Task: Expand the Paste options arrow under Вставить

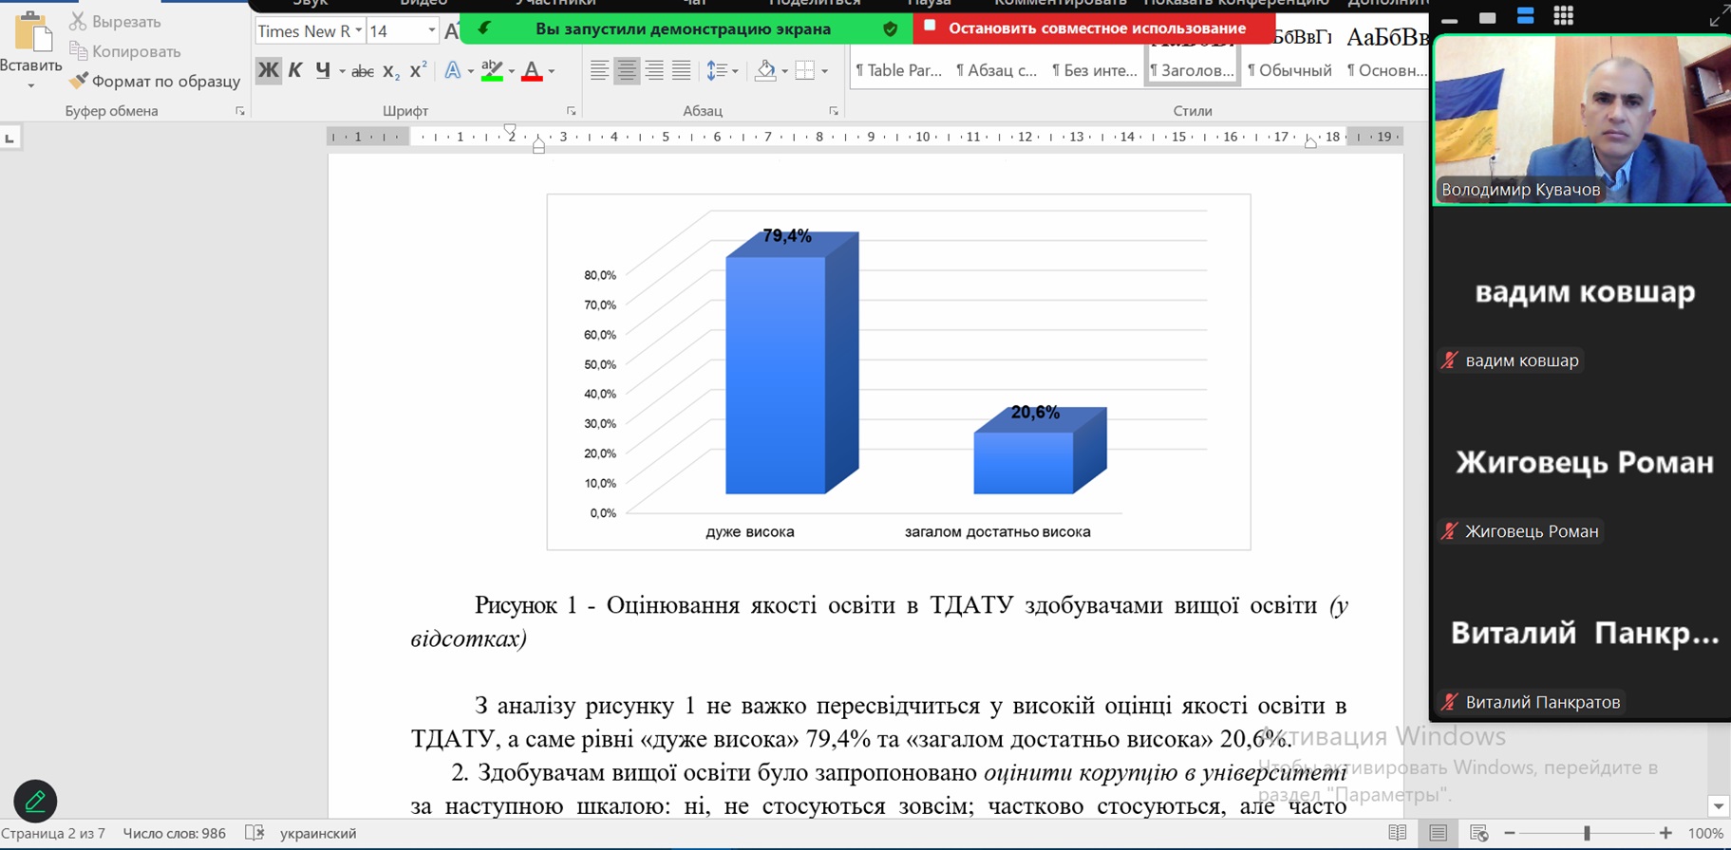Action: point(30,85)
